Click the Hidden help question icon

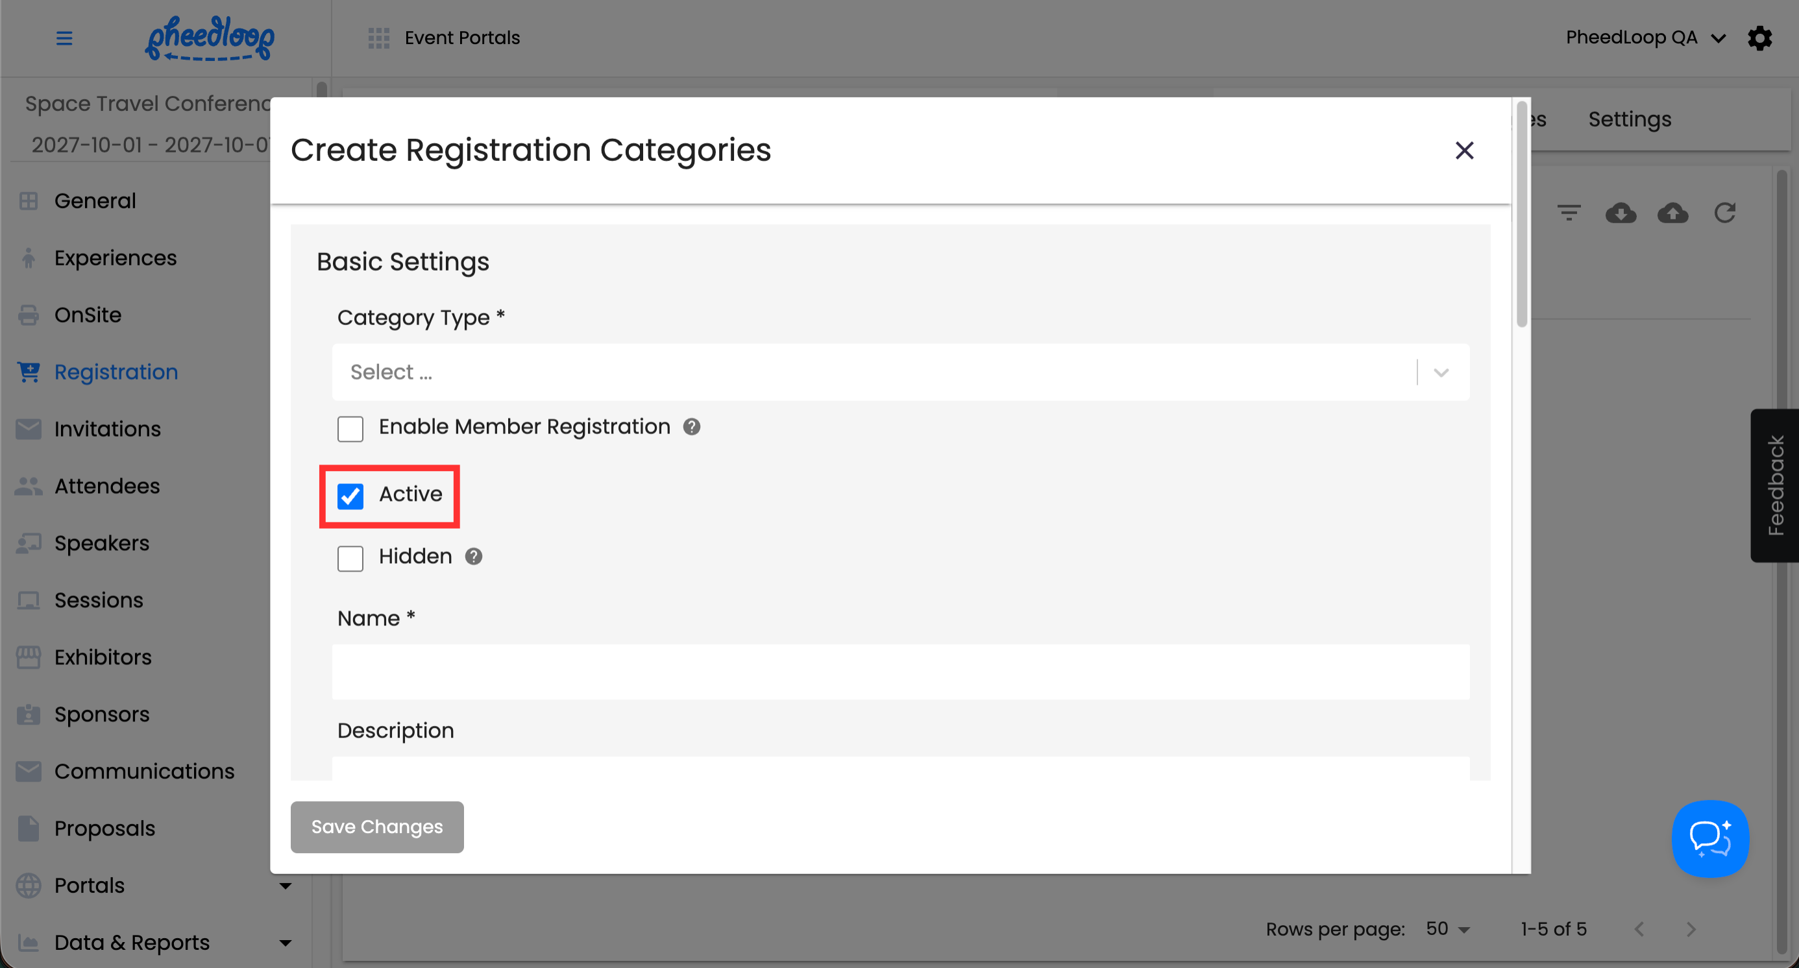tap(474, 557)
